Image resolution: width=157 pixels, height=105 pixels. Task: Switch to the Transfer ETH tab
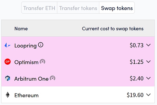click(x=39, y=8)
